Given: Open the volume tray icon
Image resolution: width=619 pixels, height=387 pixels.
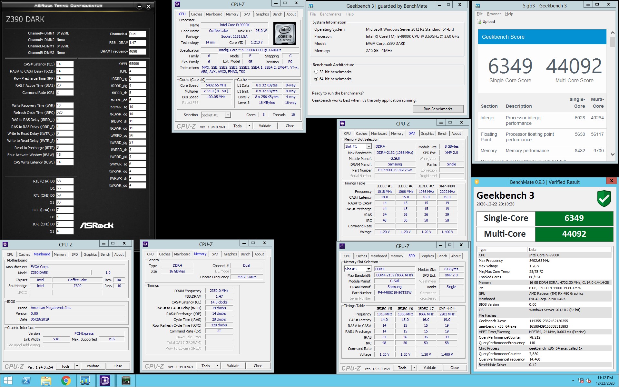Looking at the screenshot, I should pos(588,381).
